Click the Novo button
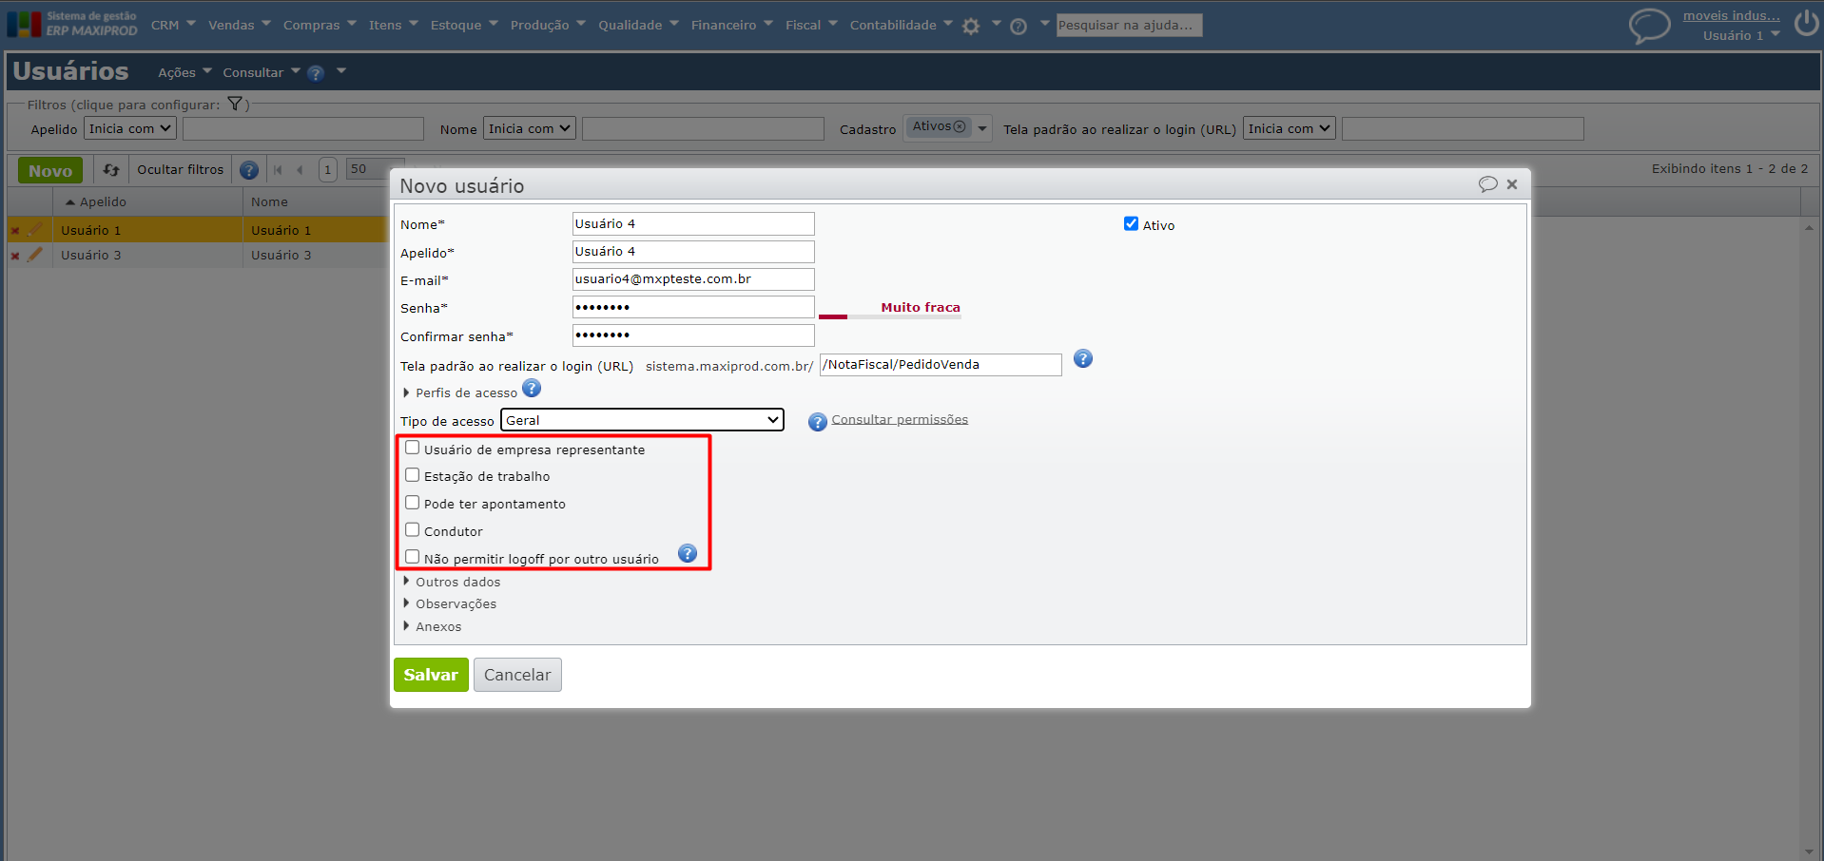The height and width of the screenshot is (861, 1824). point(50,170)
